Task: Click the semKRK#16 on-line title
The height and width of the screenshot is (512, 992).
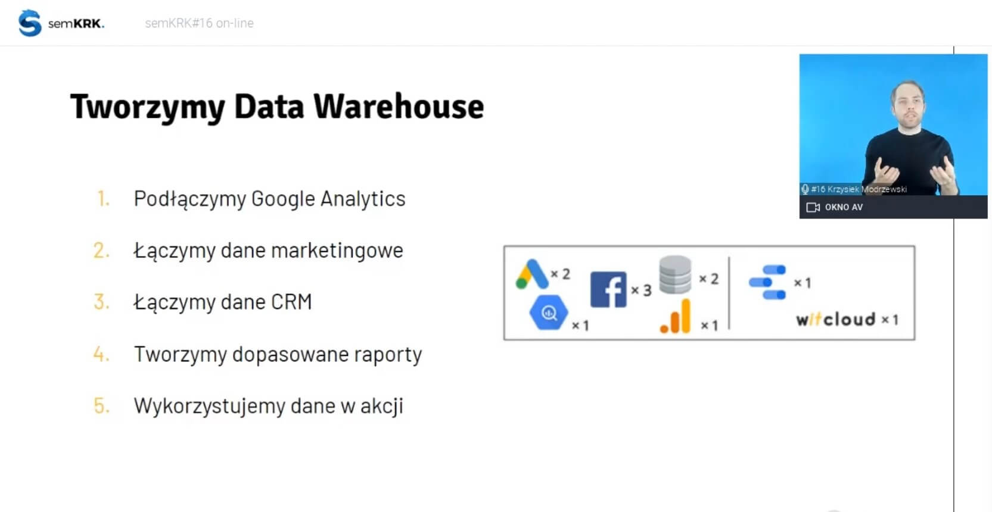Action: tap(199, 23)
